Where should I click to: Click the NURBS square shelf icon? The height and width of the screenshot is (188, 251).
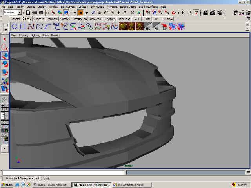[x=23, y=27]
